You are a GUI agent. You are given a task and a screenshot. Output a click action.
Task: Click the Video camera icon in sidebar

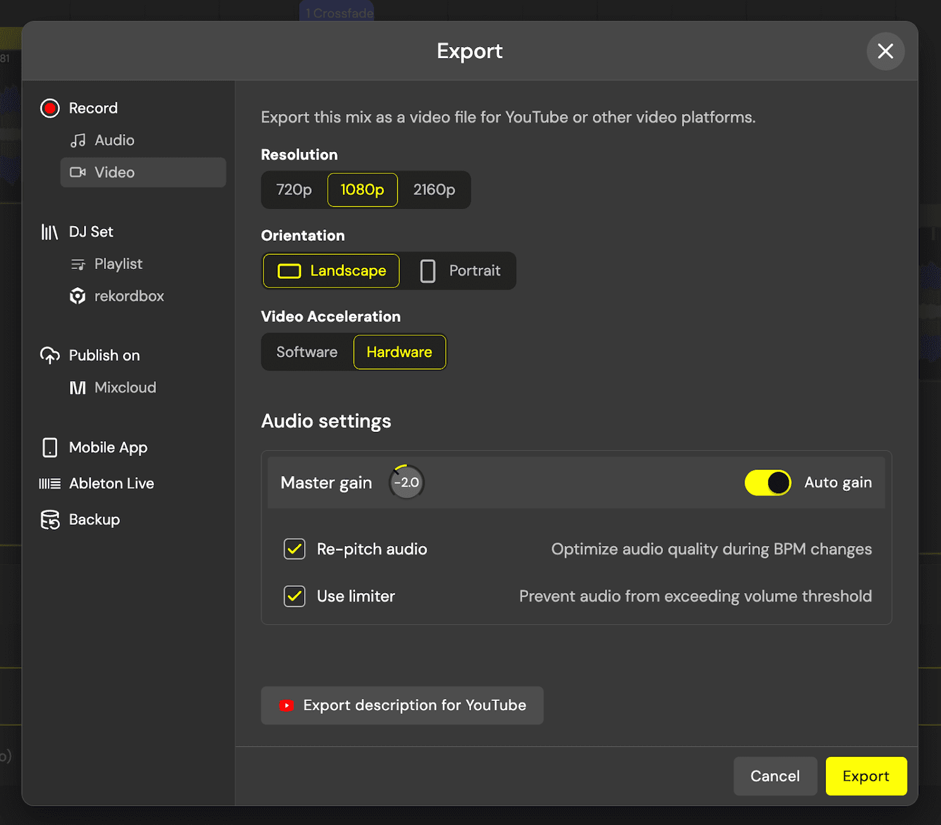pos(77,172)
